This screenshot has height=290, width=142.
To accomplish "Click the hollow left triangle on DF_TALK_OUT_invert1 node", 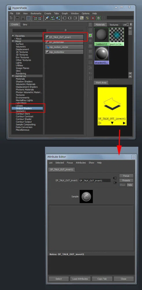I will point(100,123).
